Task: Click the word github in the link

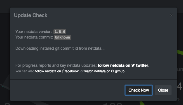Action: coord(120,71)
